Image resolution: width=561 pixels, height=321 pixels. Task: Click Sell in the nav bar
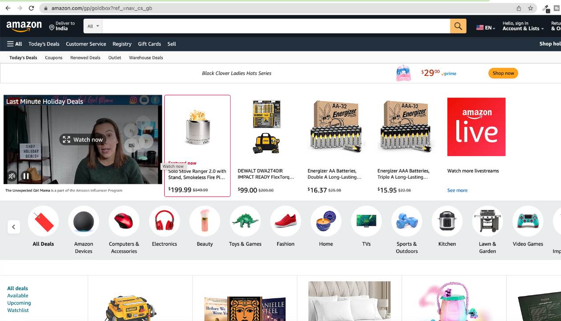point(172,44)
